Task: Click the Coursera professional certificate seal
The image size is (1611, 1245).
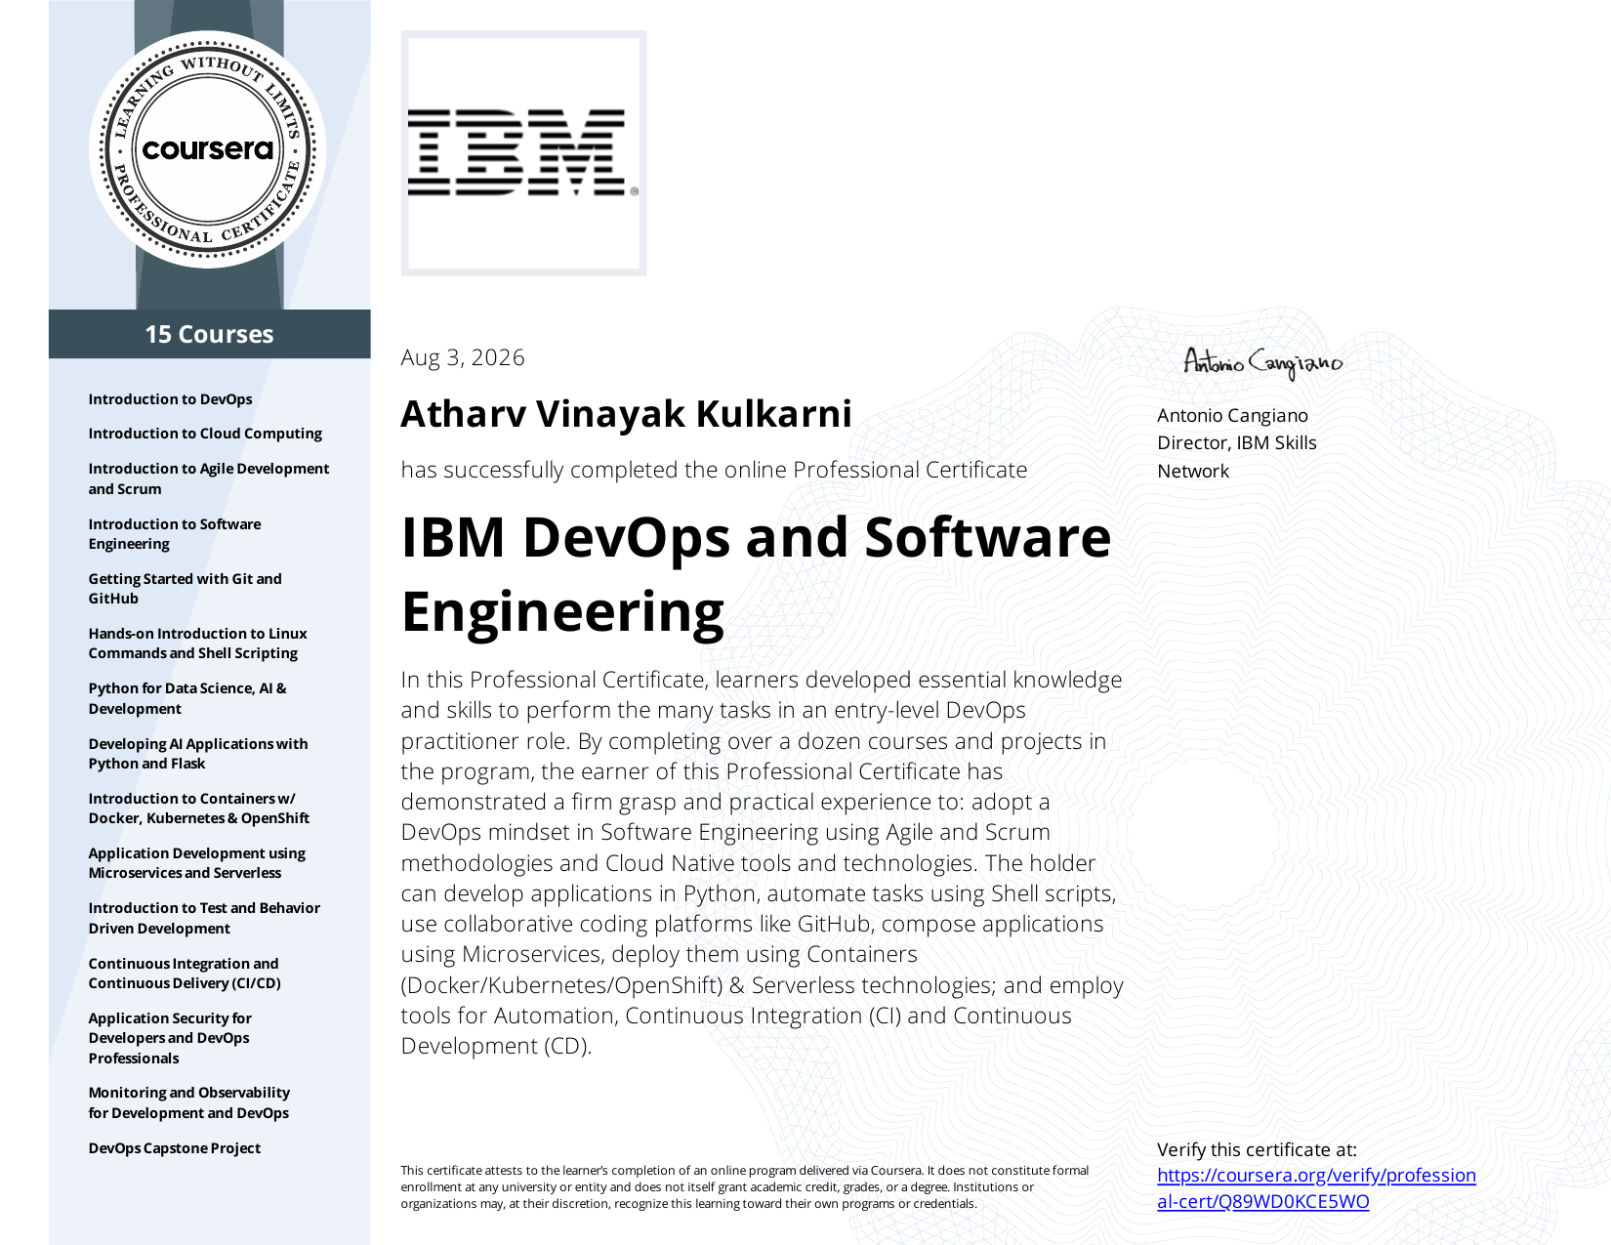Action: (x=208, y=149)
